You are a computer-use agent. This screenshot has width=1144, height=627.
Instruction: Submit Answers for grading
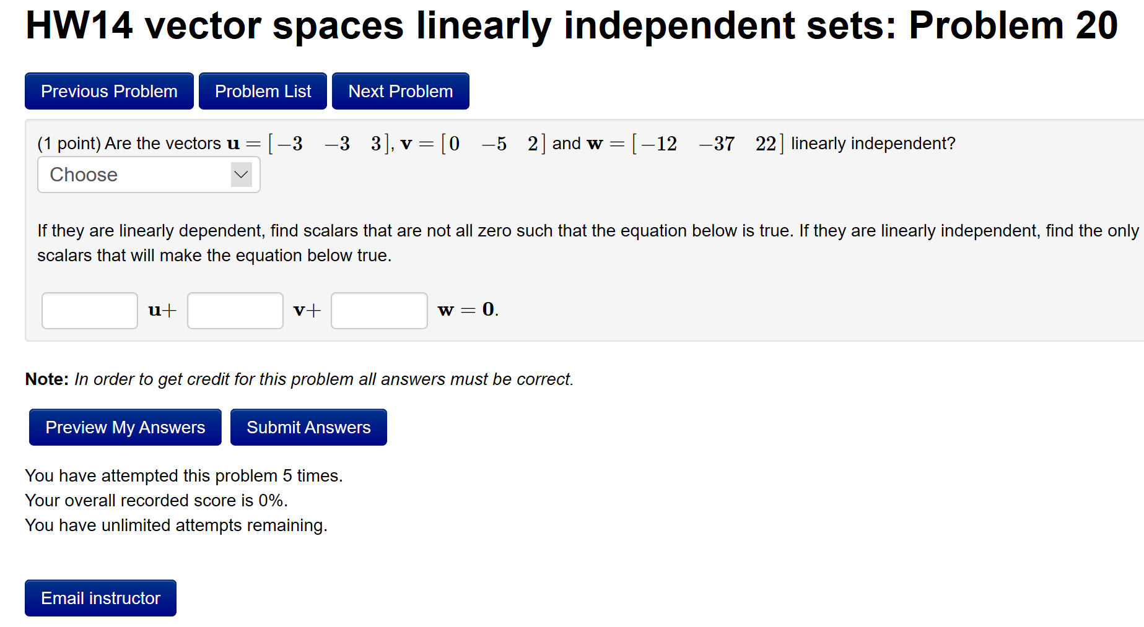tap(308, 427)
